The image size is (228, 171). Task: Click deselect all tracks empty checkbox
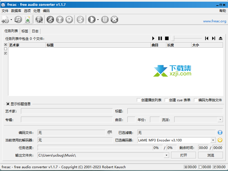[x=6, y=49]
